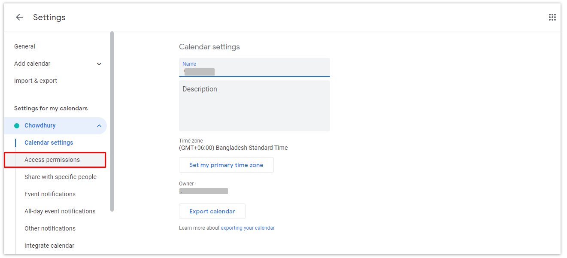Open Import & export settings

tap(36, 81)
